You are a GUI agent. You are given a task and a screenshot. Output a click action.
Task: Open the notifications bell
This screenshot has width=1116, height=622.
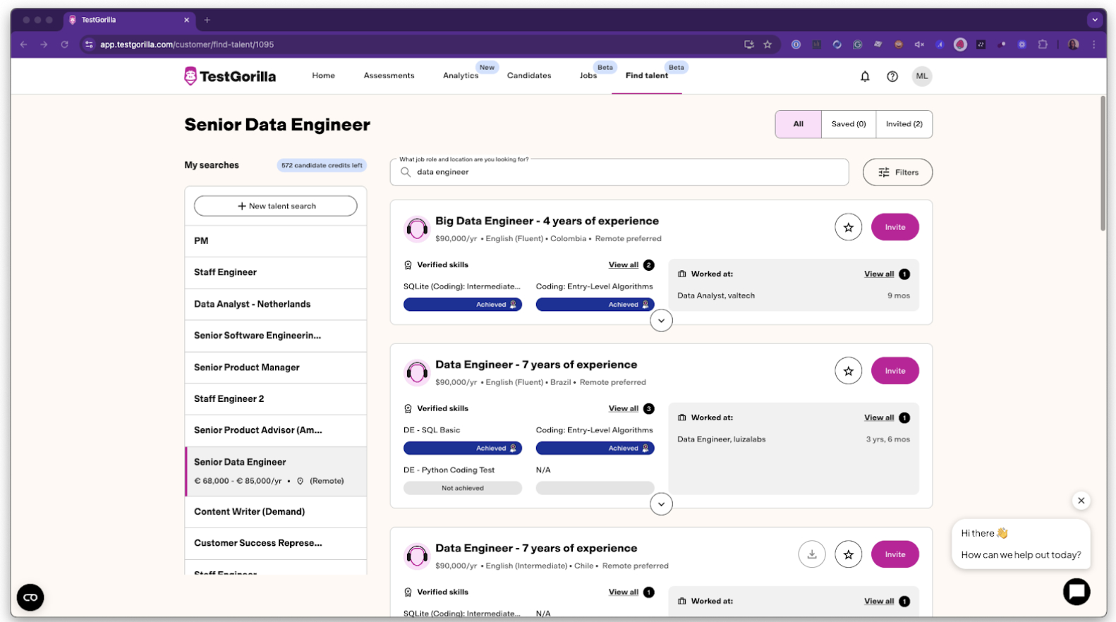pos(865,76)
